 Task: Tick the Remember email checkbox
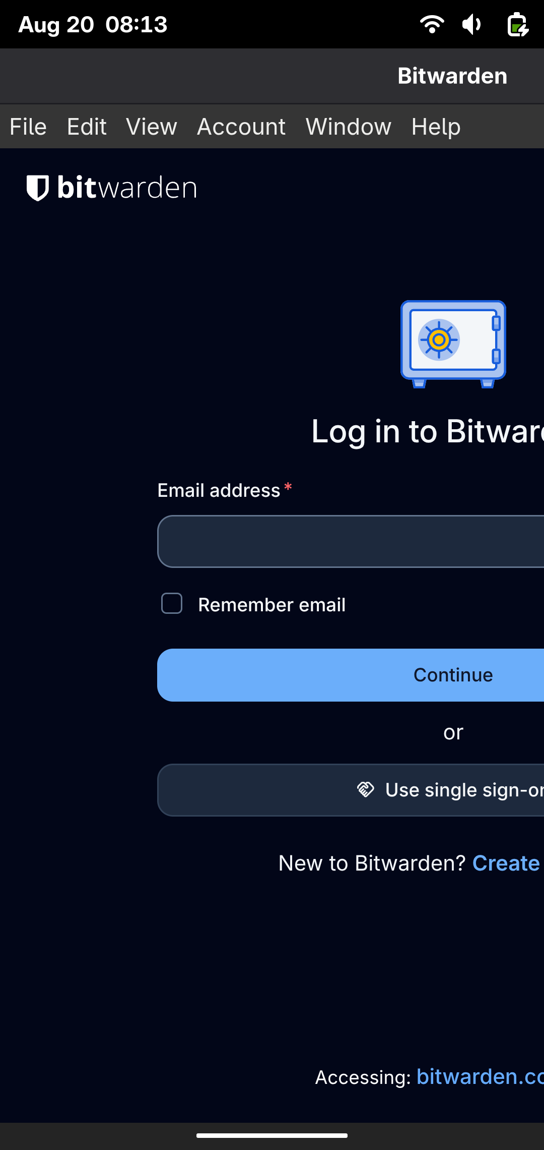pyautogui.click(x=172, y=603)
